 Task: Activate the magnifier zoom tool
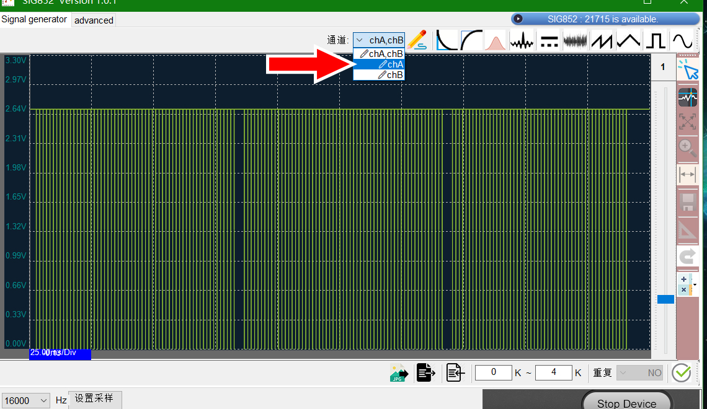[688, 147]
